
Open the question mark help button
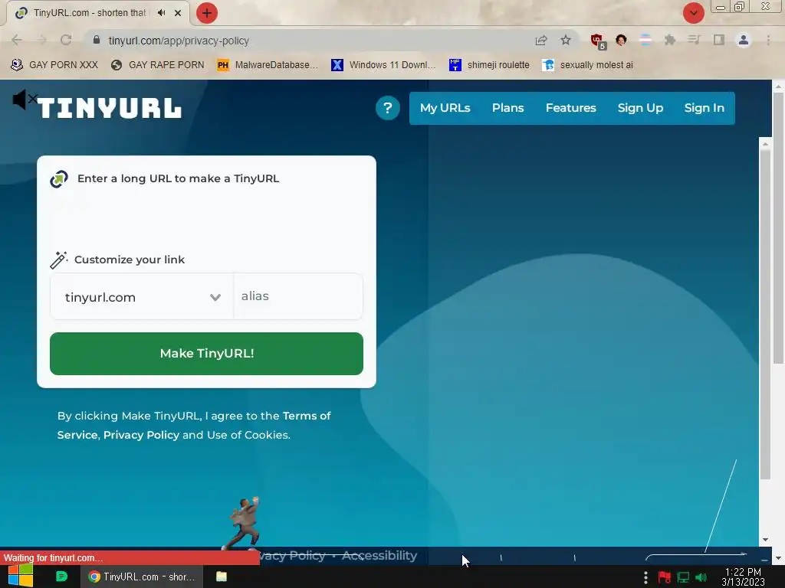coord(387,108)
